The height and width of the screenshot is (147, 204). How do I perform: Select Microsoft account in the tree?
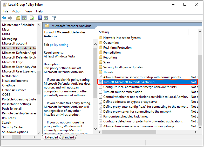click(15, 43)
